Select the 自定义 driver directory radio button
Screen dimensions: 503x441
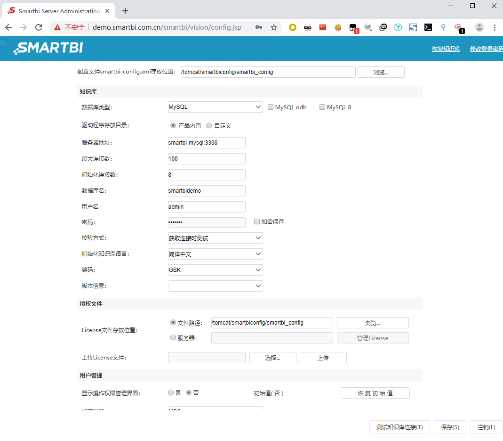pyautogui.click(x=209, y=126)
